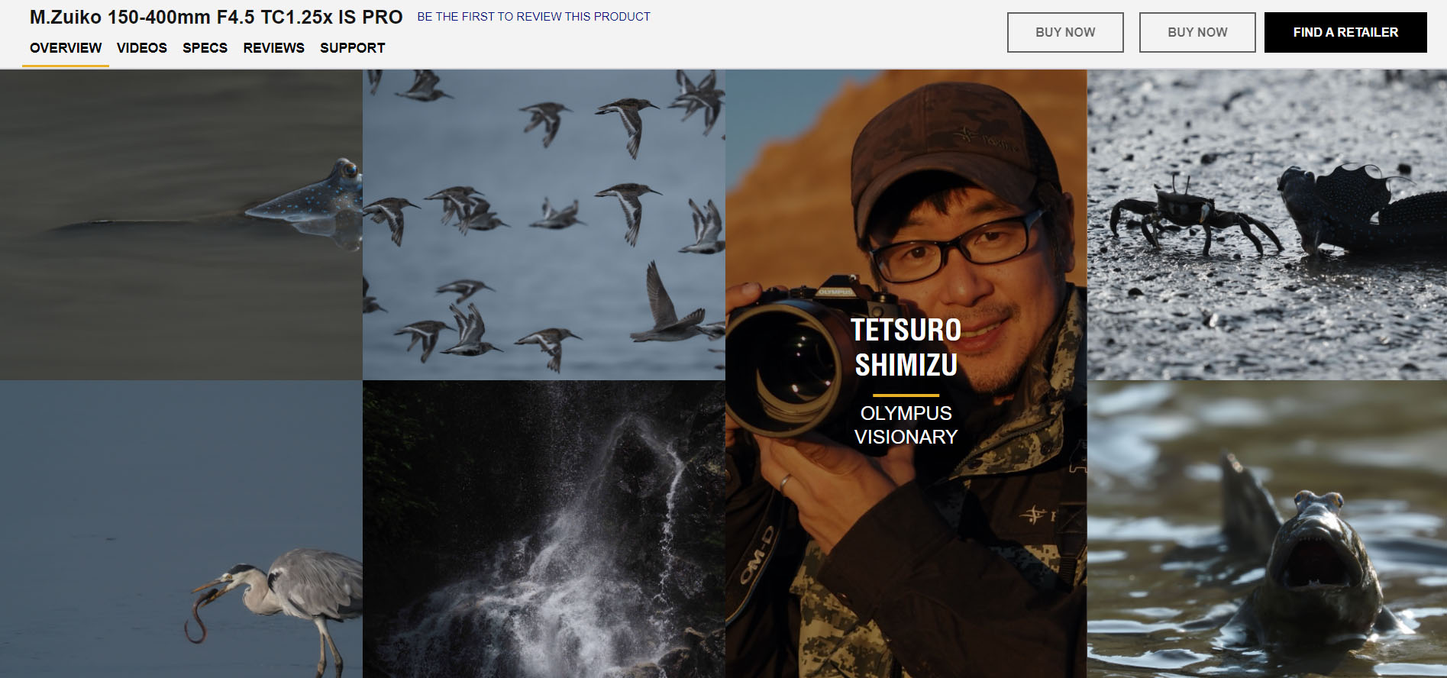Open the heron catching eel photo
1447x678 pixels.
[181, 529]
